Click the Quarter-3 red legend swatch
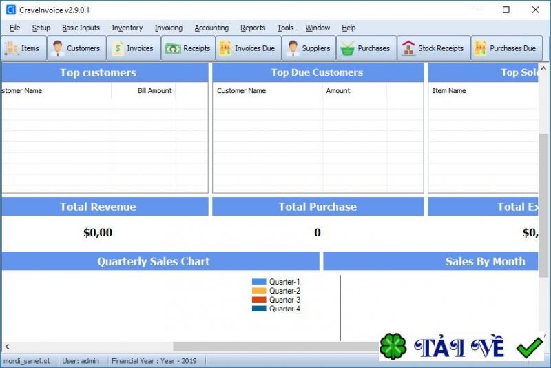This screenshot has height=368, width=551. [259, 300]
